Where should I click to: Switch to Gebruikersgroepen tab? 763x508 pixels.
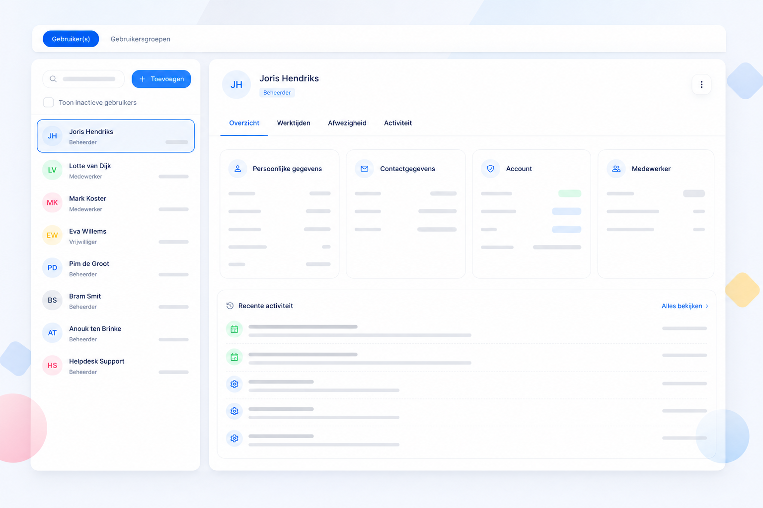[141, 39]
